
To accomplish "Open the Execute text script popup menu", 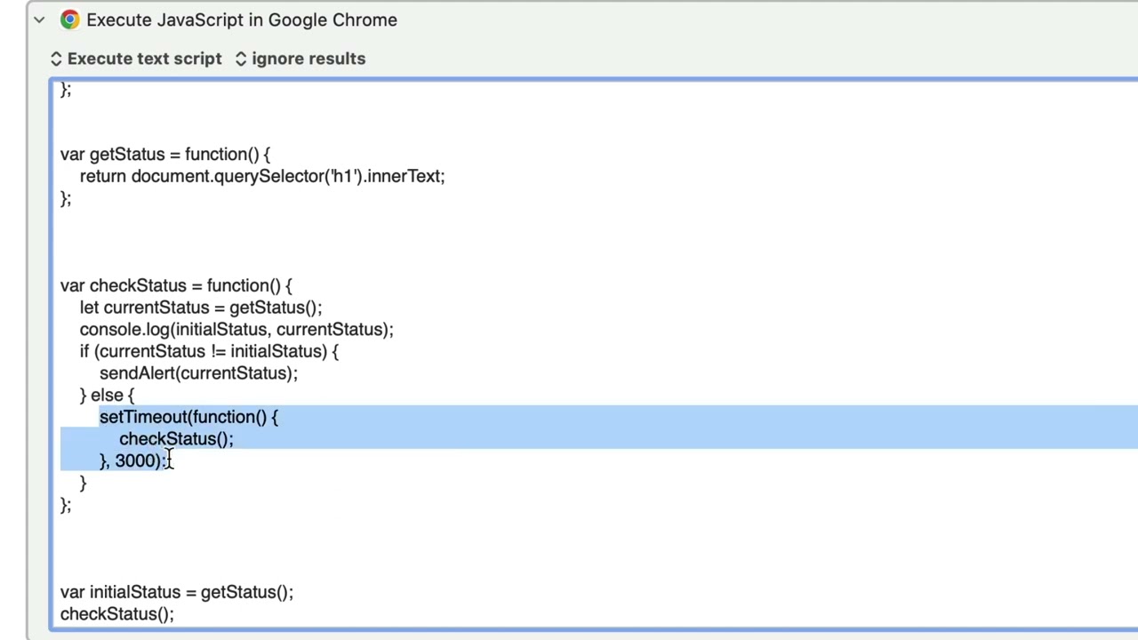I will pyautogui.click(x=136, y=59).
